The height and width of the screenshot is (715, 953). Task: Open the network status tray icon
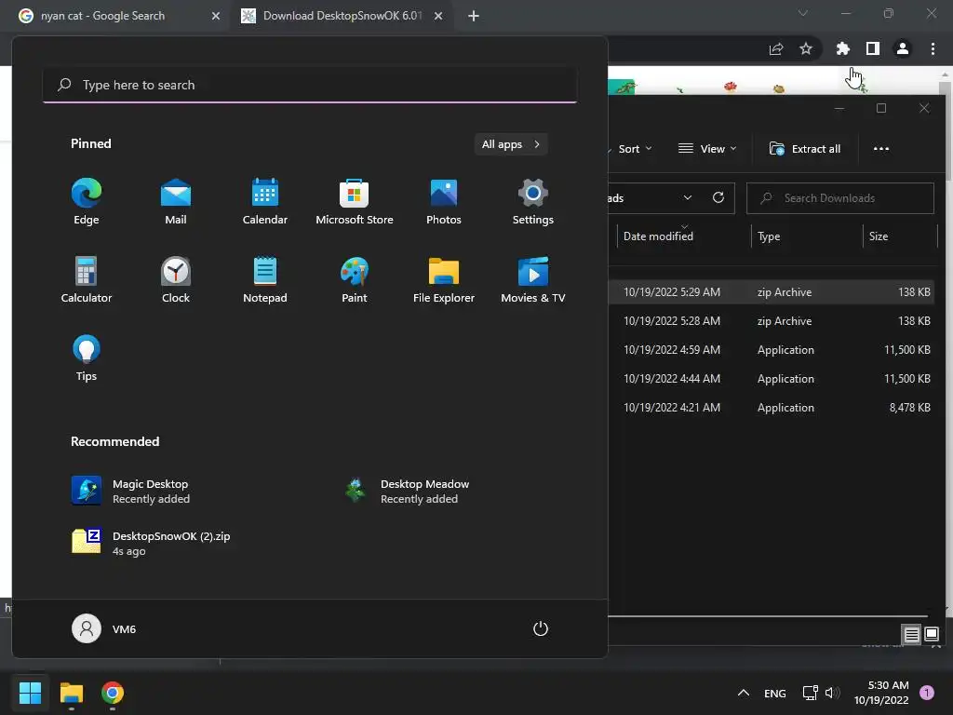(810, 693)
